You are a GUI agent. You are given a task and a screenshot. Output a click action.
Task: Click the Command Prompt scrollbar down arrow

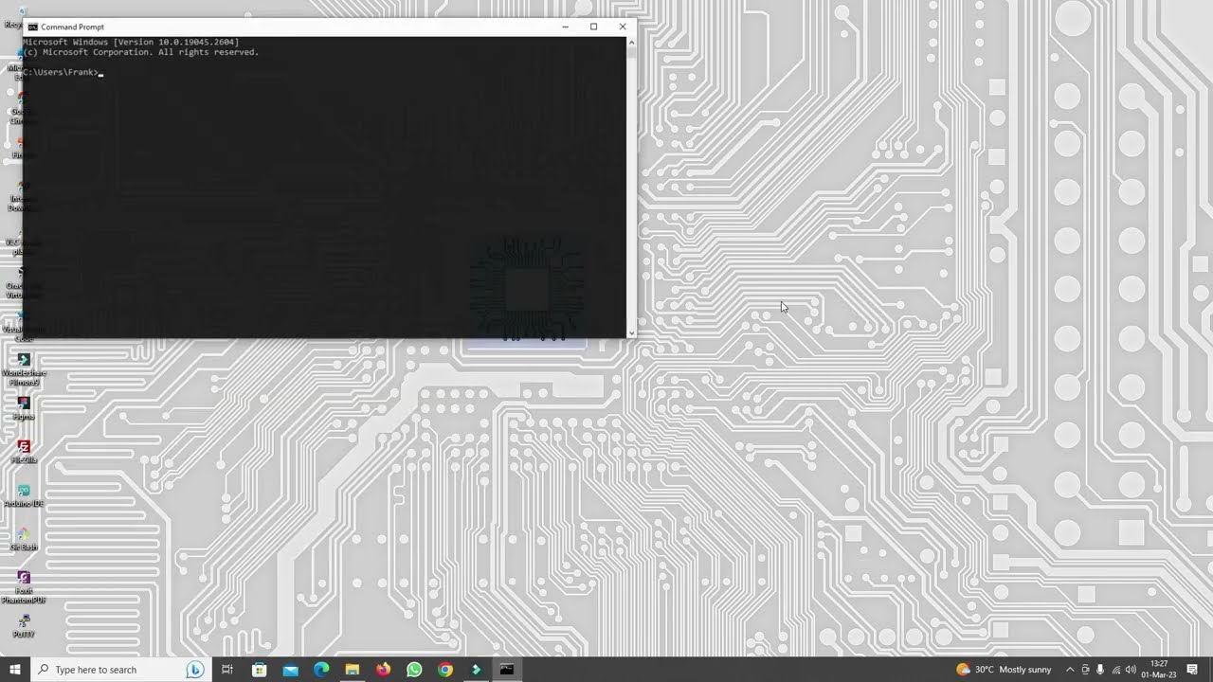pyautogui.click(x=631, y=332)
